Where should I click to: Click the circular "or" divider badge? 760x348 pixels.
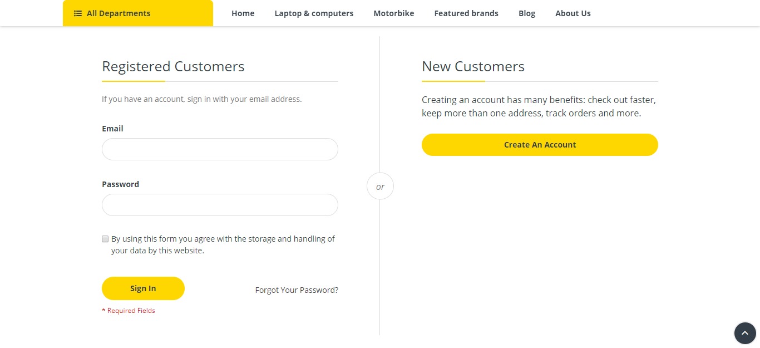pyautogui.click(x=380, y=187)
